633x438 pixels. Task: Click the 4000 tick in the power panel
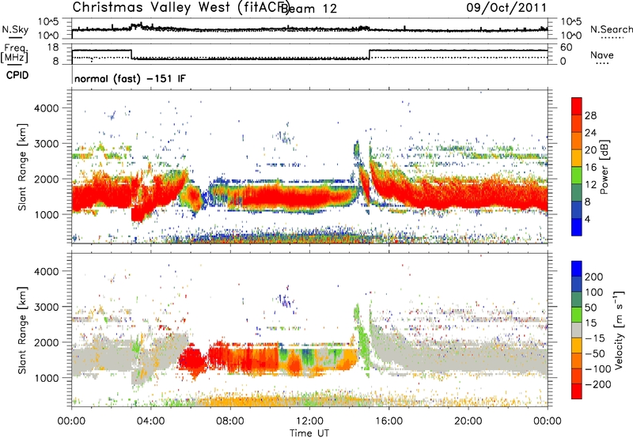click(47, 108)
